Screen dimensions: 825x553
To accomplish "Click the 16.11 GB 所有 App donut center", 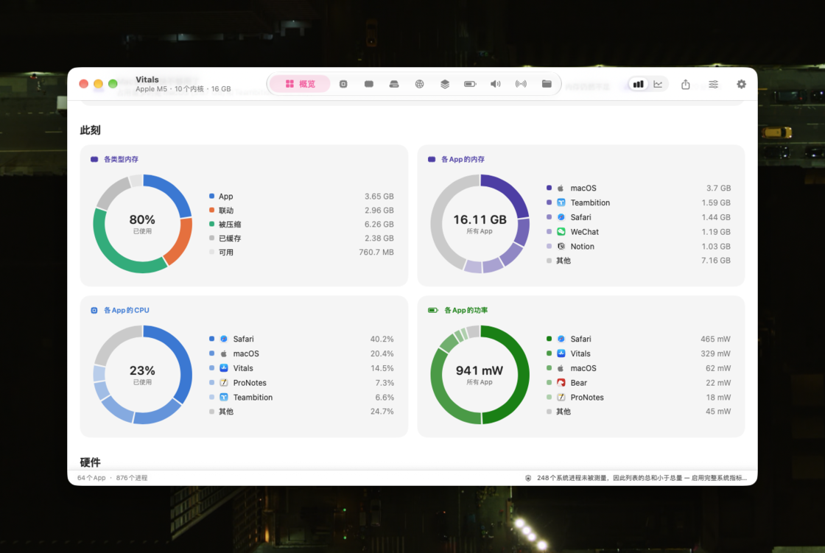I will 480,223.
